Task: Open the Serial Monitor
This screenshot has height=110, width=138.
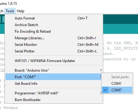Action: [54, 45]
